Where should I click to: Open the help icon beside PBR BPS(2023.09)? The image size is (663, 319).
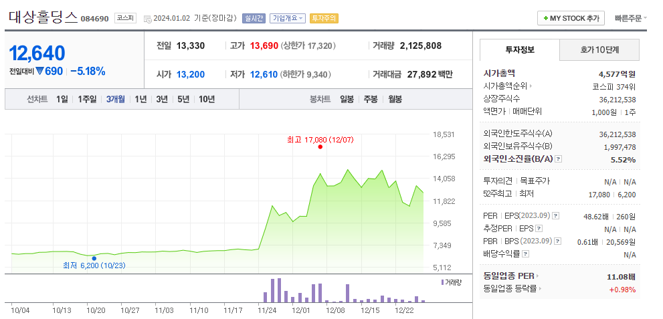point(558,241)
